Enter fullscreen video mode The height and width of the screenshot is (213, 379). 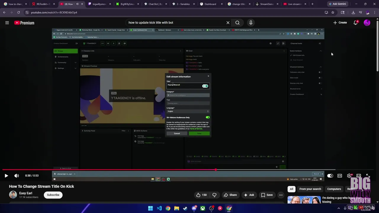[x=368, y=176]
